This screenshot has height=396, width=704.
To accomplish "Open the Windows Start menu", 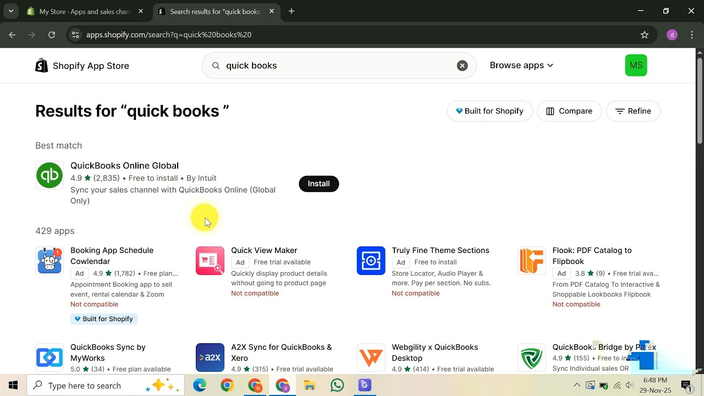I will point(13,385).
